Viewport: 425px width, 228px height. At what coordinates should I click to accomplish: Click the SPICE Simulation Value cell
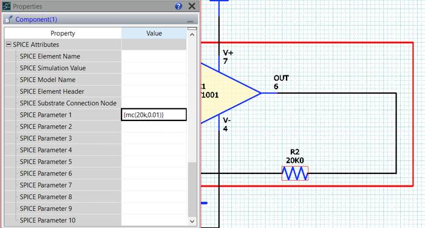(154, 68)
